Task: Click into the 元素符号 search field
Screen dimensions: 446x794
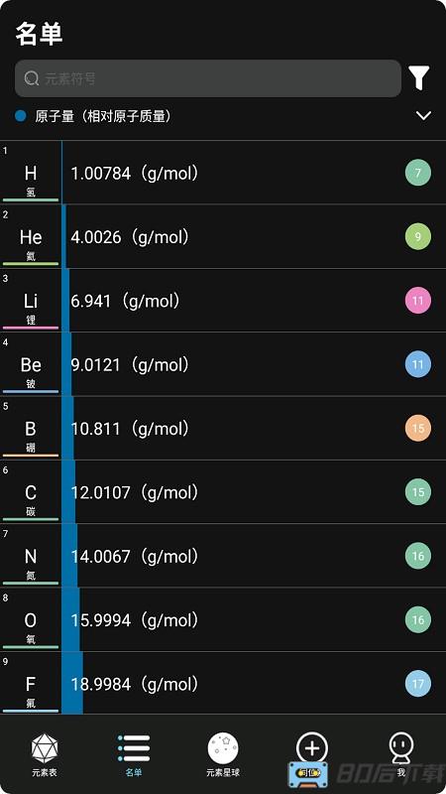Action: 208,78
